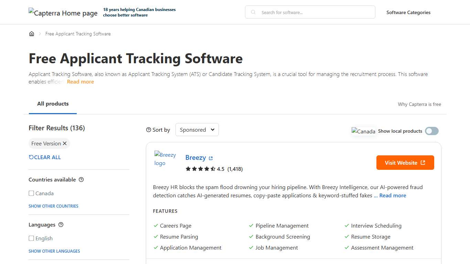Click the Breezy star rating
Screen dimensions: 470x264
[x=201, y=169]
